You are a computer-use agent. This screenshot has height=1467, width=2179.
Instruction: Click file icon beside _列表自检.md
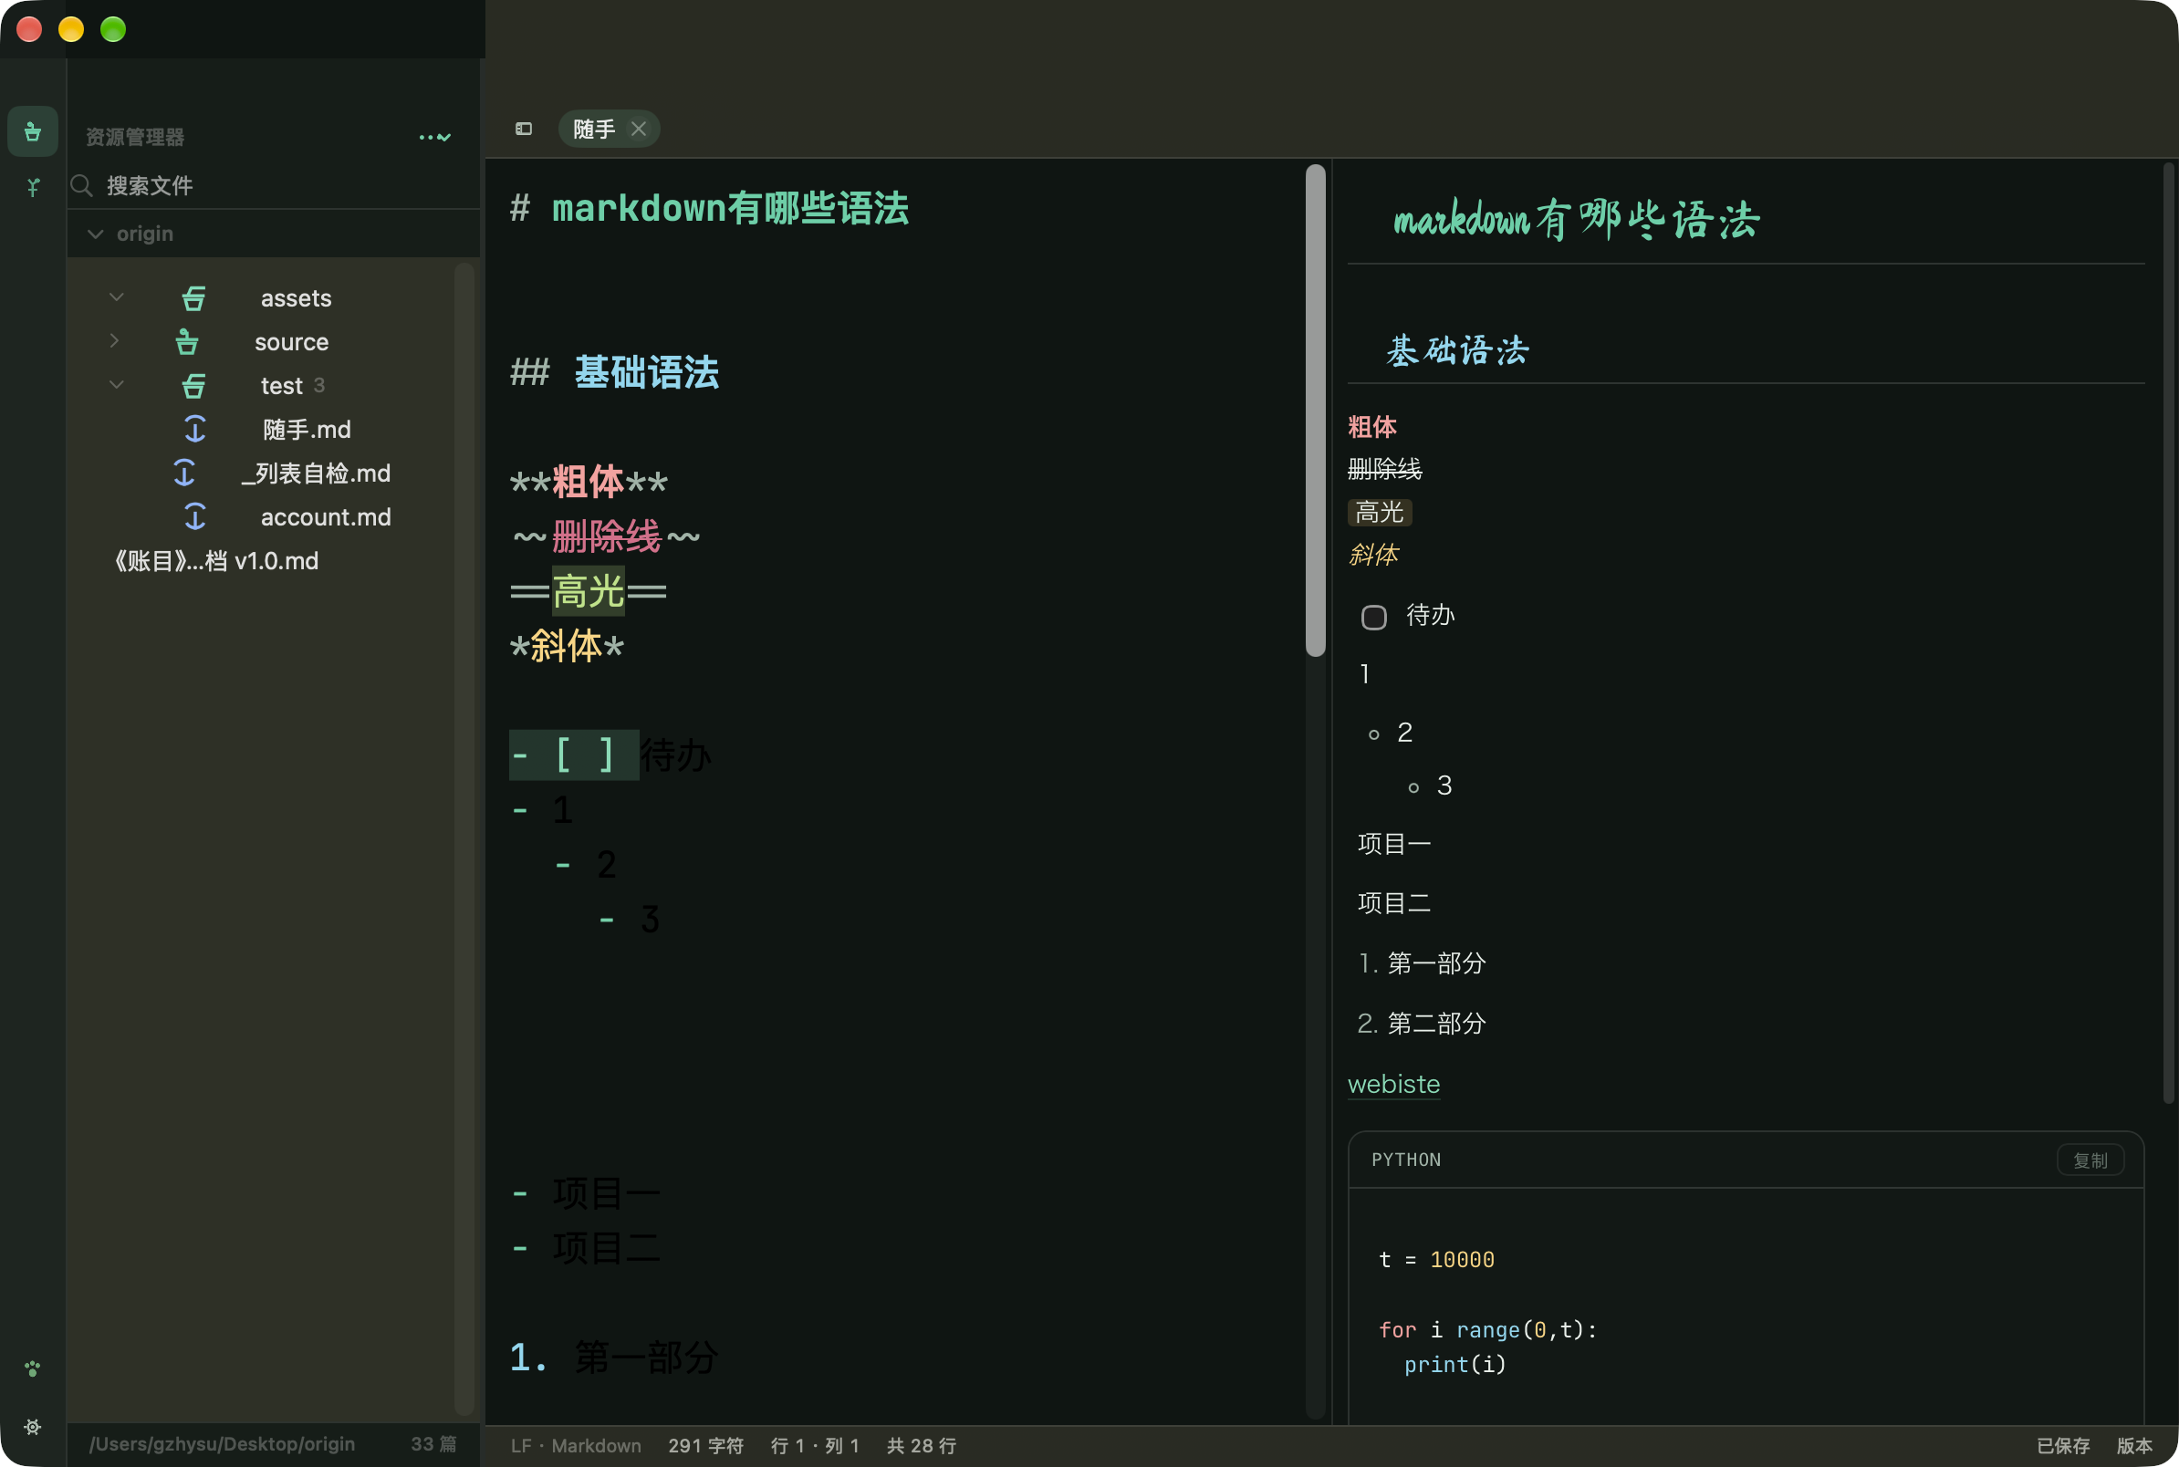[x=184, y=473]
